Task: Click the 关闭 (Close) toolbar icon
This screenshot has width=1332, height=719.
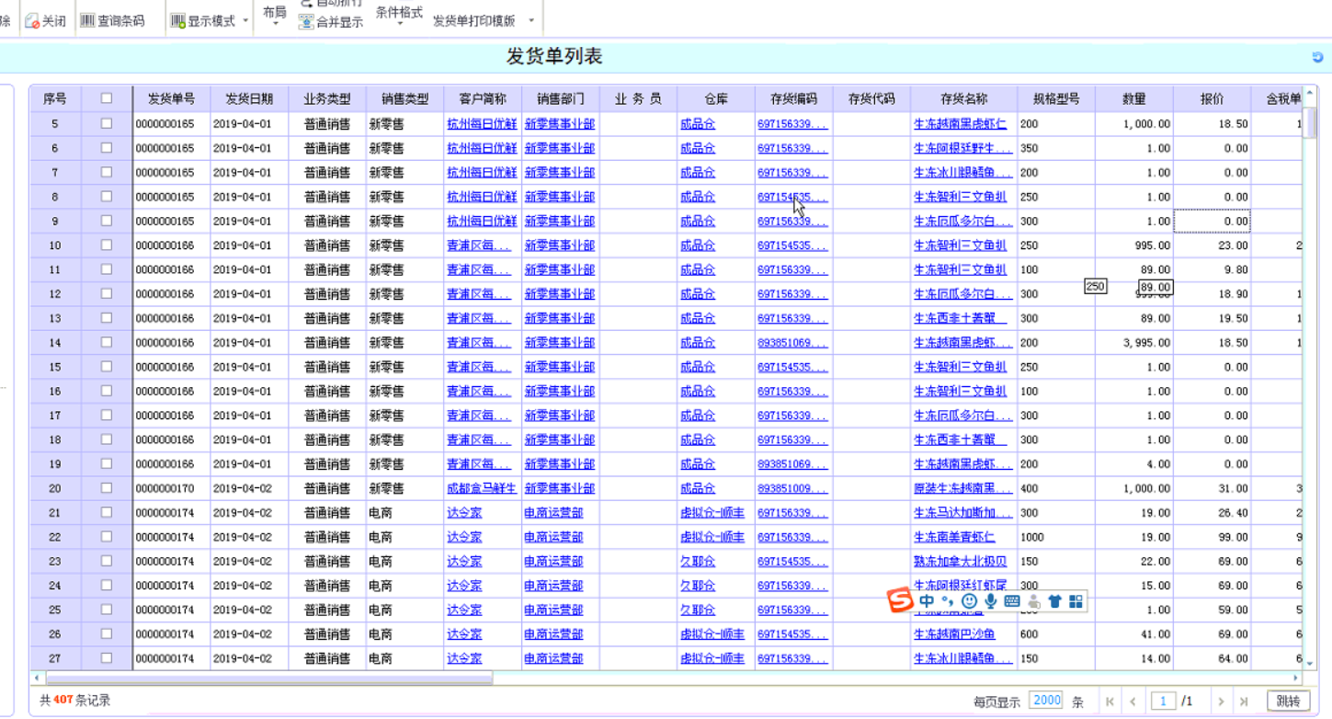Action: 32,20
